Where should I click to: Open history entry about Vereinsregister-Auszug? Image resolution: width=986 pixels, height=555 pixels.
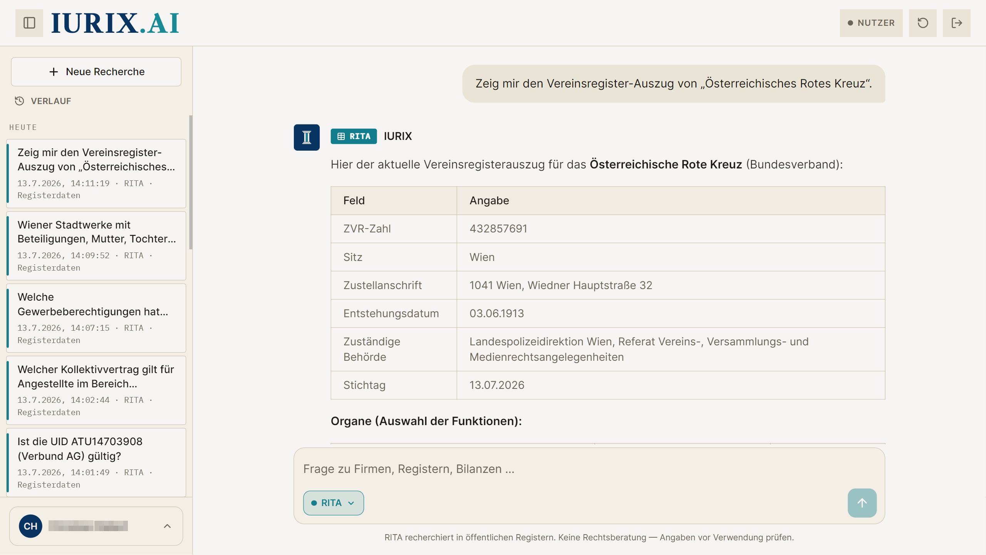(96, 173)
